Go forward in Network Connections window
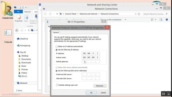This screenshot has width=172, height=97. coord(50,14)
